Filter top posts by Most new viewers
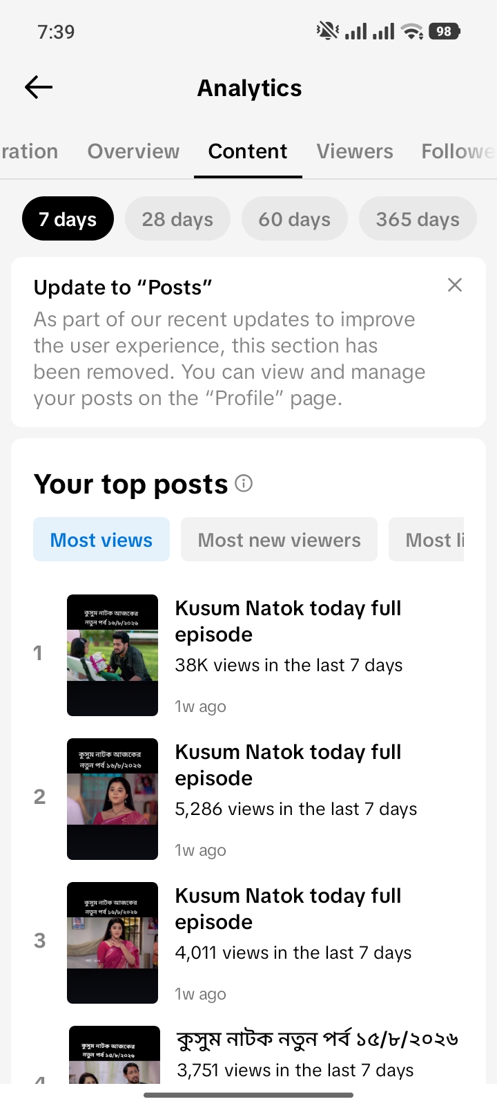 pyautogui.click(x=279, y=540)
